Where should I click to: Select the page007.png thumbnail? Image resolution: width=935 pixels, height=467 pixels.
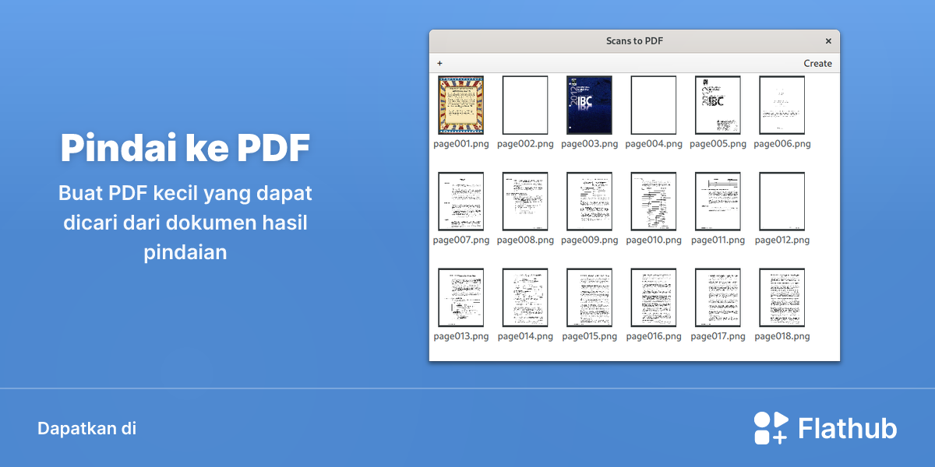pos(461,202)
